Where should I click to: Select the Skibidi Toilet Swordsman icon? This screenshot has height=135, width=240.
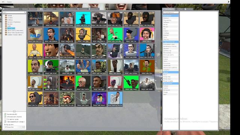[x=51, y=99]
